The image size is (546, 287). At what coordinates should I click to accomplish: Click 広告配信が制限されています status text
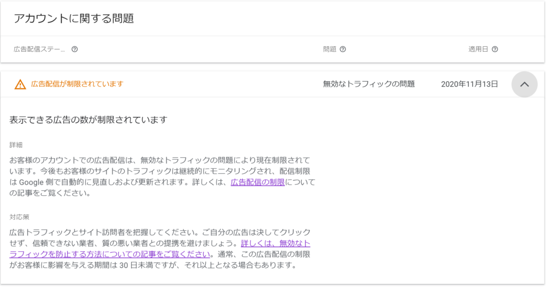coord(77,84)
